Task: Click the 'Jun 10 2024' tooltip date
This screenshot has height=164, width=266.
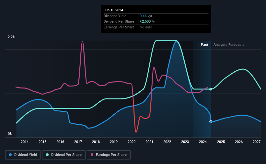Action: pyautogui.click(x=113, y=10)
